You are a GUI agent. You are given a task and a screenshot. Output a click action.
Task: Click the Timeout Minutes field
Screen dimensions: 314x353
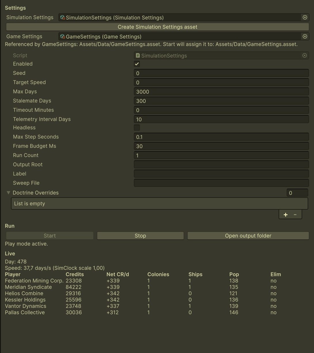tap(221, 110)
